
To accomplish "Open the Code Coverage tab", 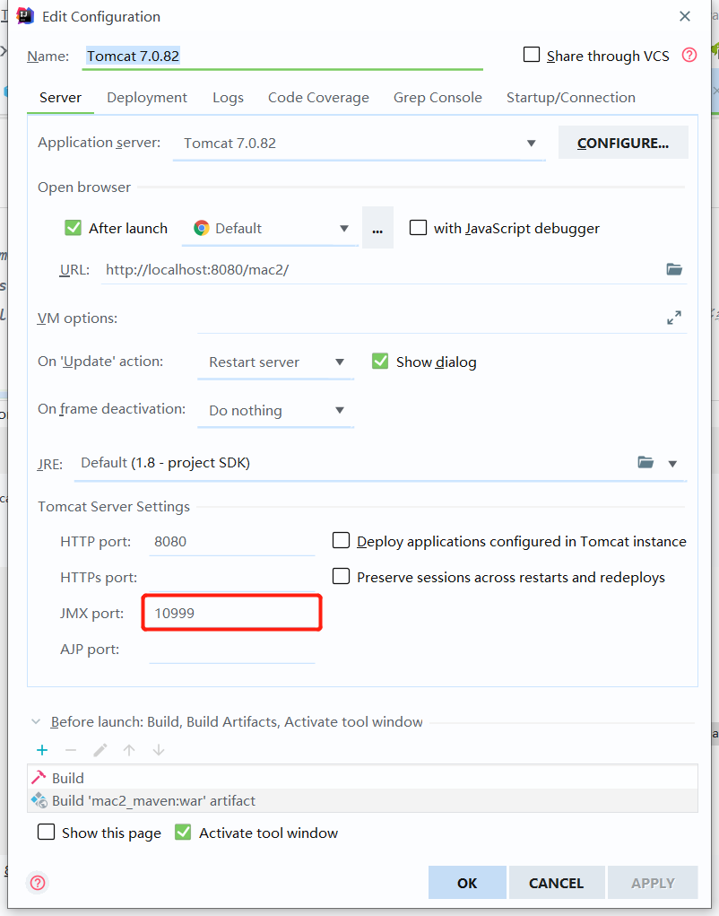I will [318, 98].
